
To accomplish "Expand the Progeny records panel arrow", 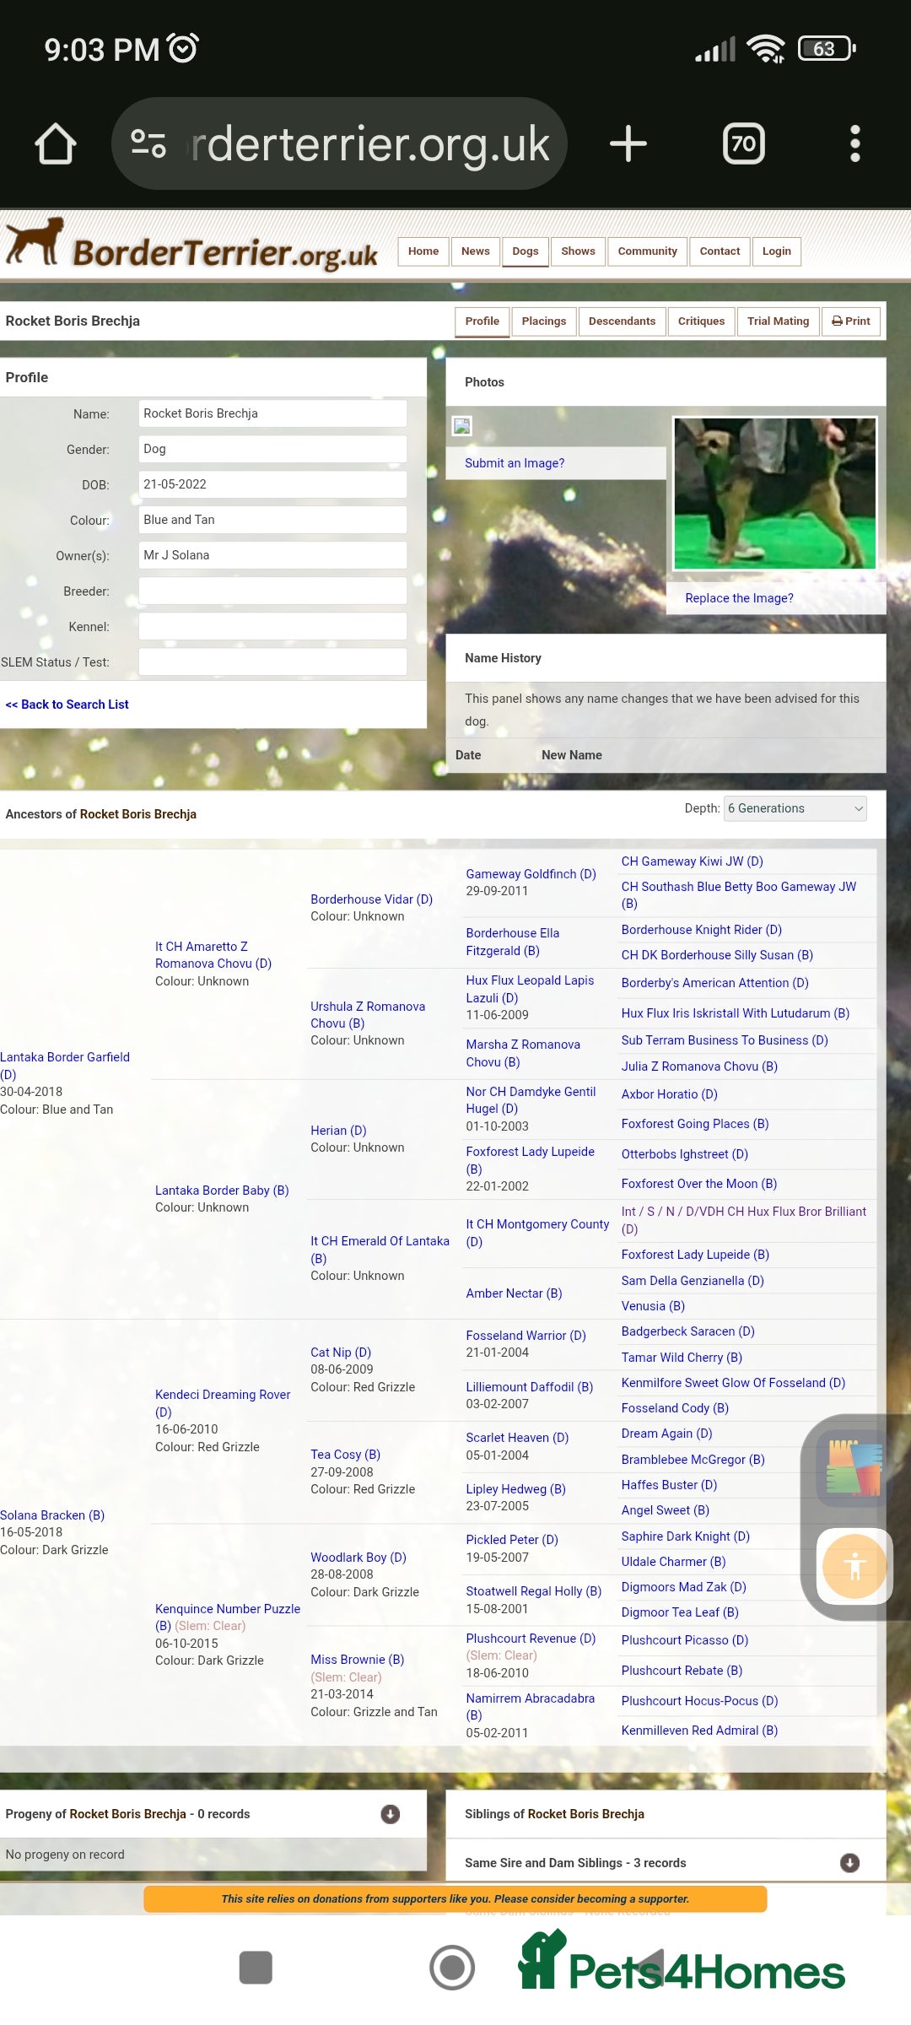I will (390, 1814).
